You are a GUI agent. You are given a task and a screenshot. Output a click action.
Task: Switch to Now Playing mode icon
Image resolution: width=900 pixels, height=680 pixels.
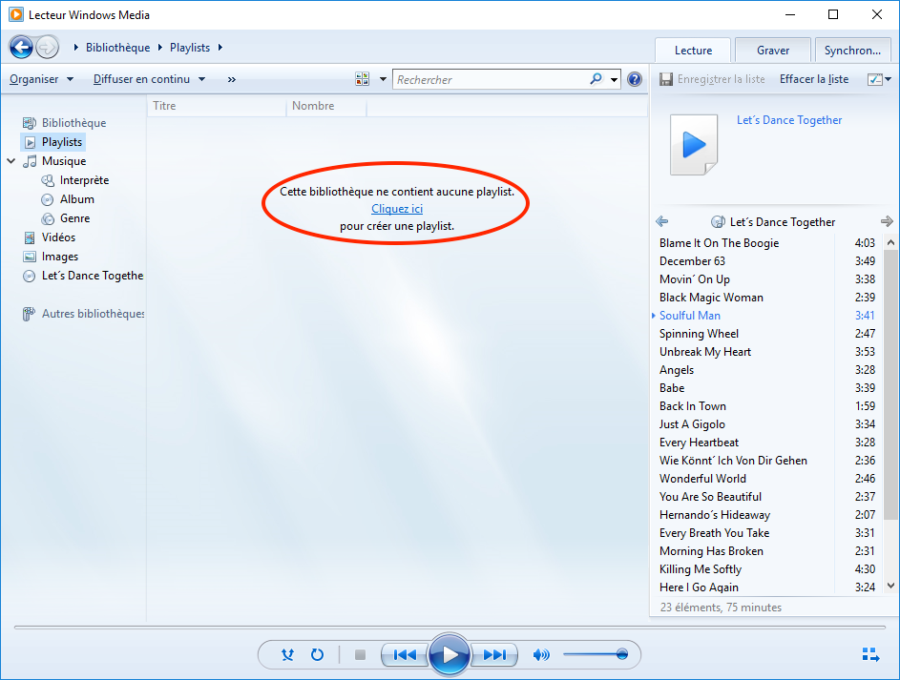[870, 654]
